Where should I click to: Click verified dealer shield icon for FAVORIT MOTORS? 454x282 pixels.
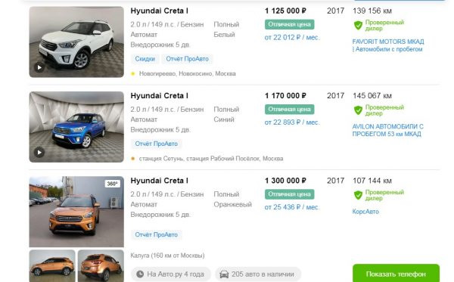click(x=358, y=25)
